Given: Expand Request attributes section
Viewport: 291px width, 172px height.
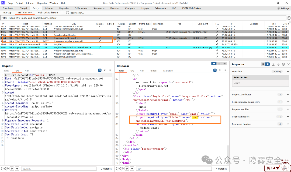Looking at the screenshot, I should [288, 94].
